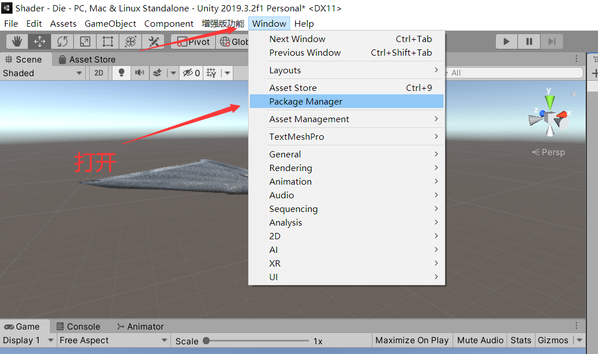Toggle scene lighting on or off
598x354 pixels.
click(x=120, y=73)
